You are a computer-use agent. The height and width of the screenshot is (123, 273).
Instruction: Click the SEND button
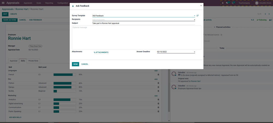(x=75, y=64)
